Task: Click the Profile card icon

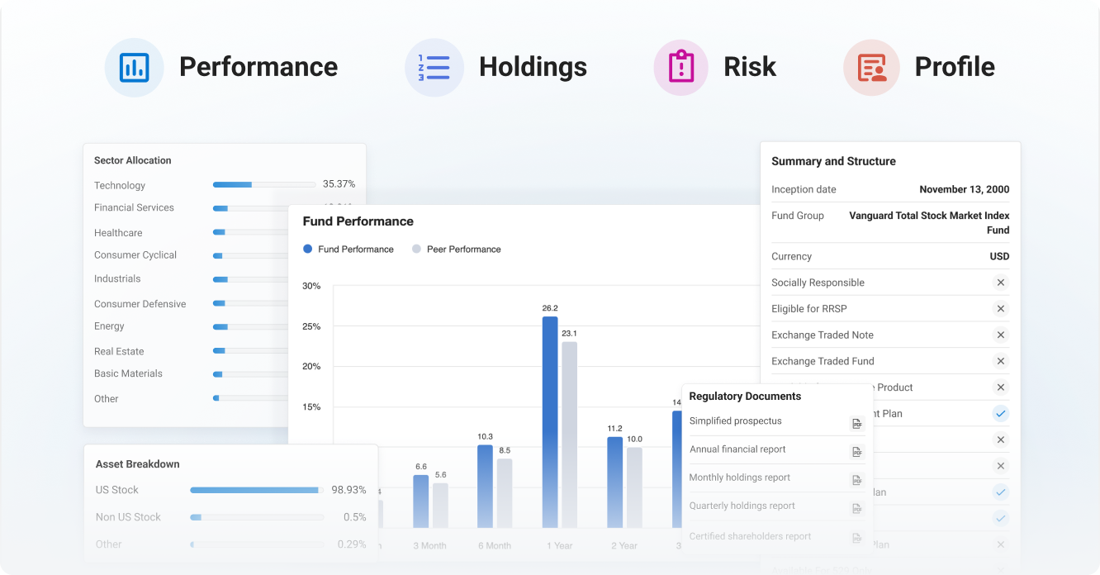Action: click(x=871, y=67)
